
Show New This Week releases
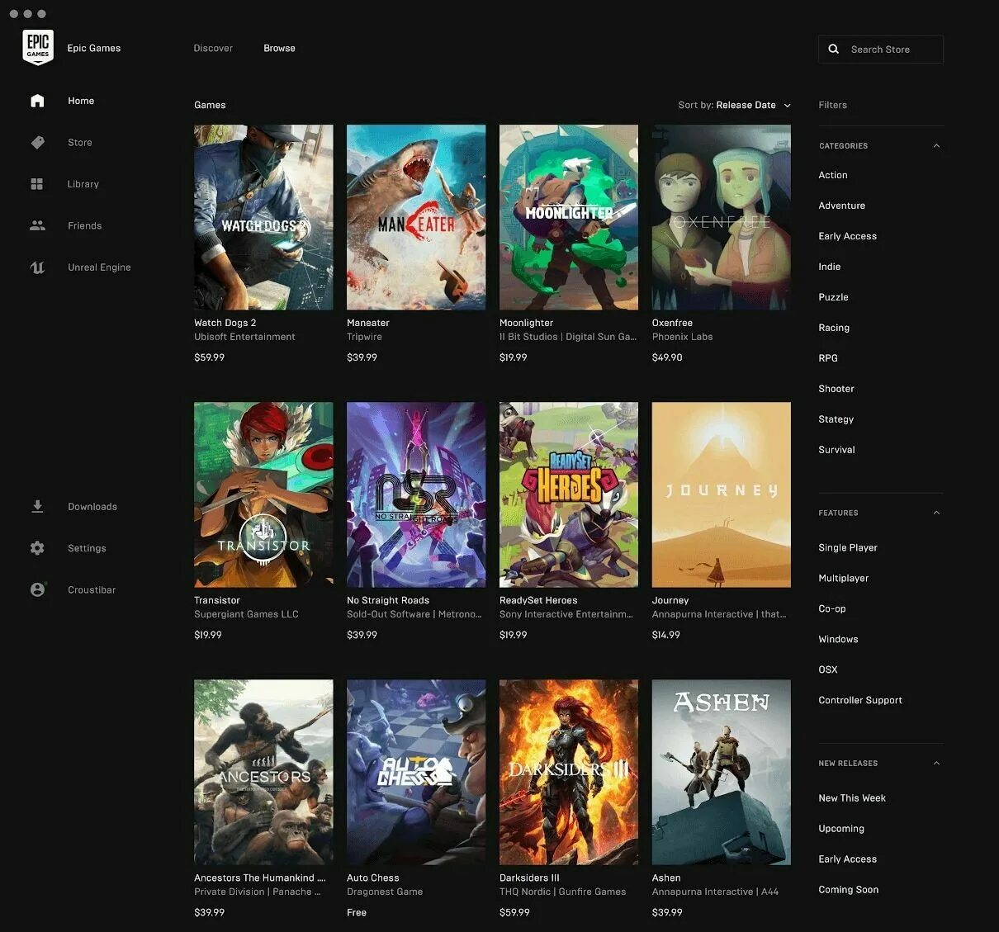point(852,798)
